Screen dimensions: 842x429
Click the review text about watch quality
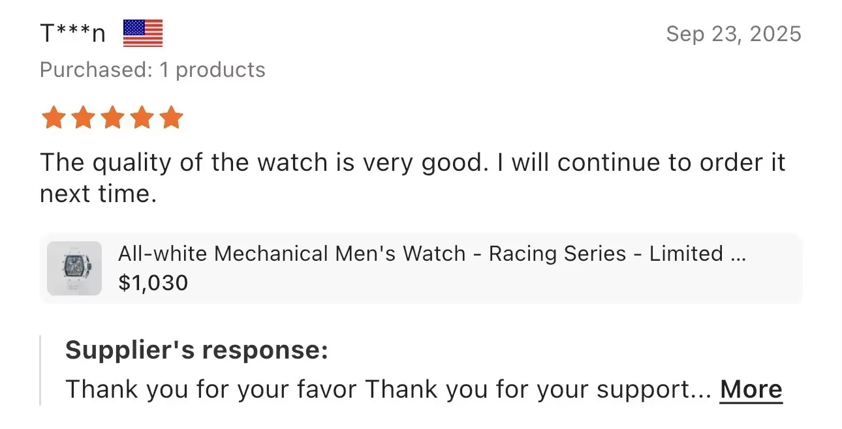pyautogui.click(x=413, y=178)
